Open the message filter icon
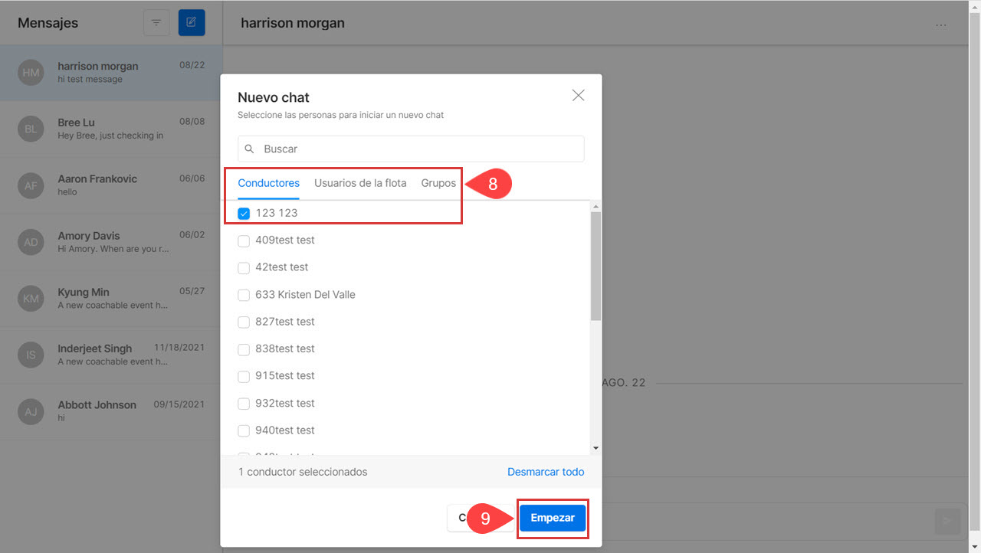Screen dimensions: 981x553 tap(156, 22)
